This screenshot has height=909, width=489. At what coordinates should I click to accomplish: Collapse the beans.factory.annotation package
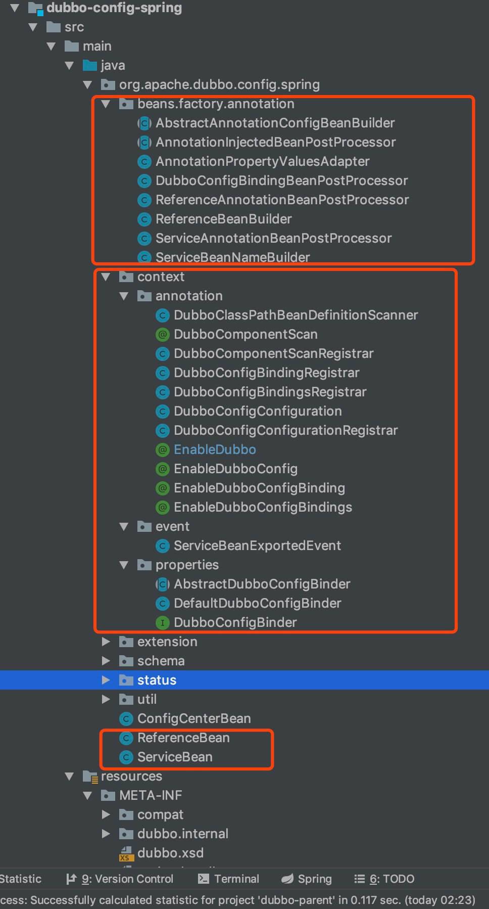point(106,104)
